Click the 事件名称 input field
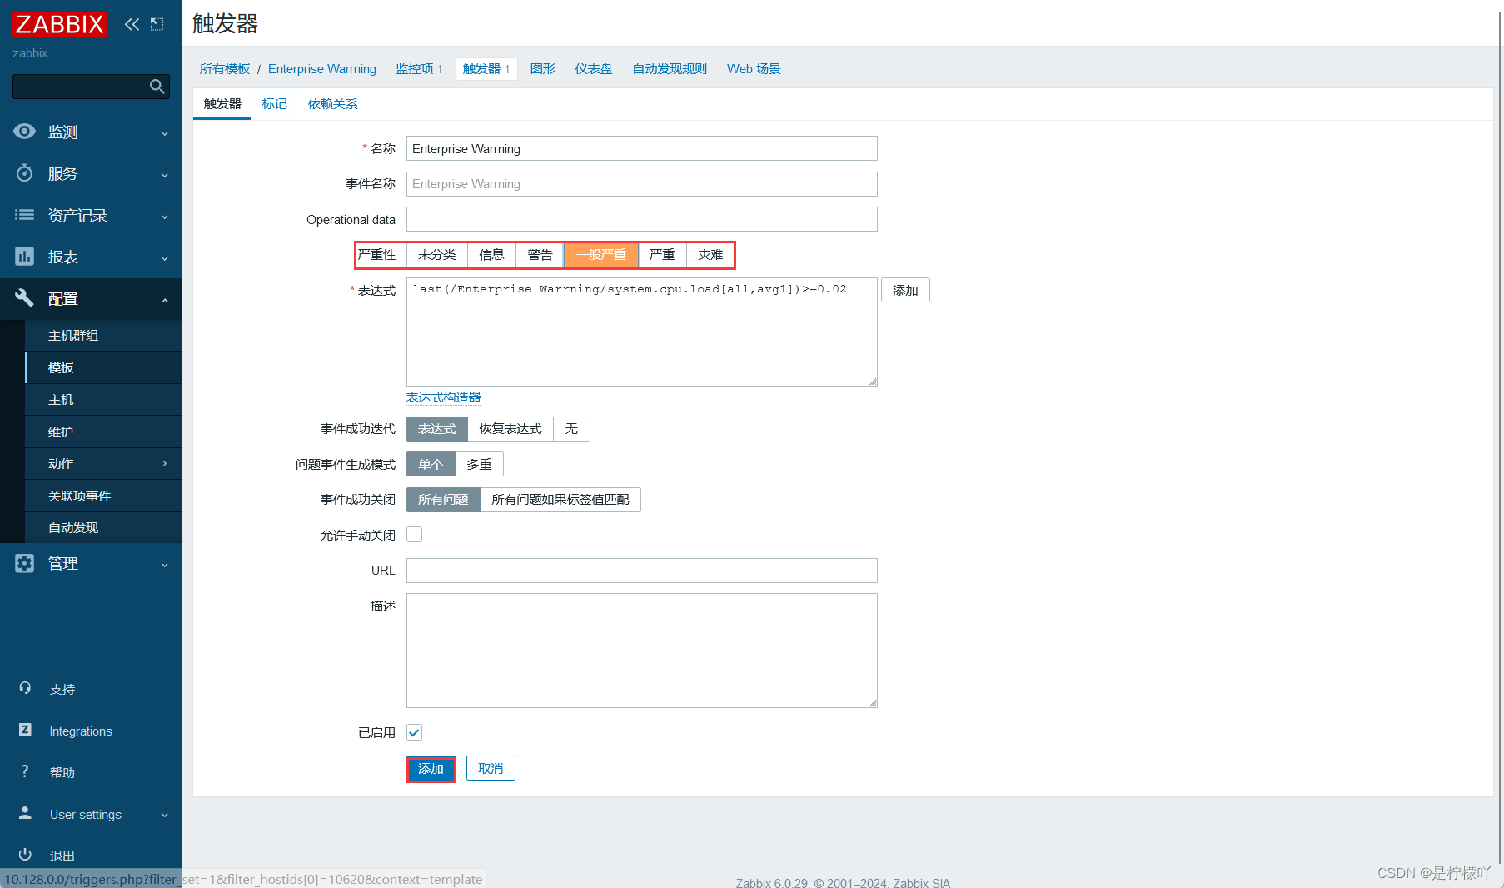 coord(641,184)
